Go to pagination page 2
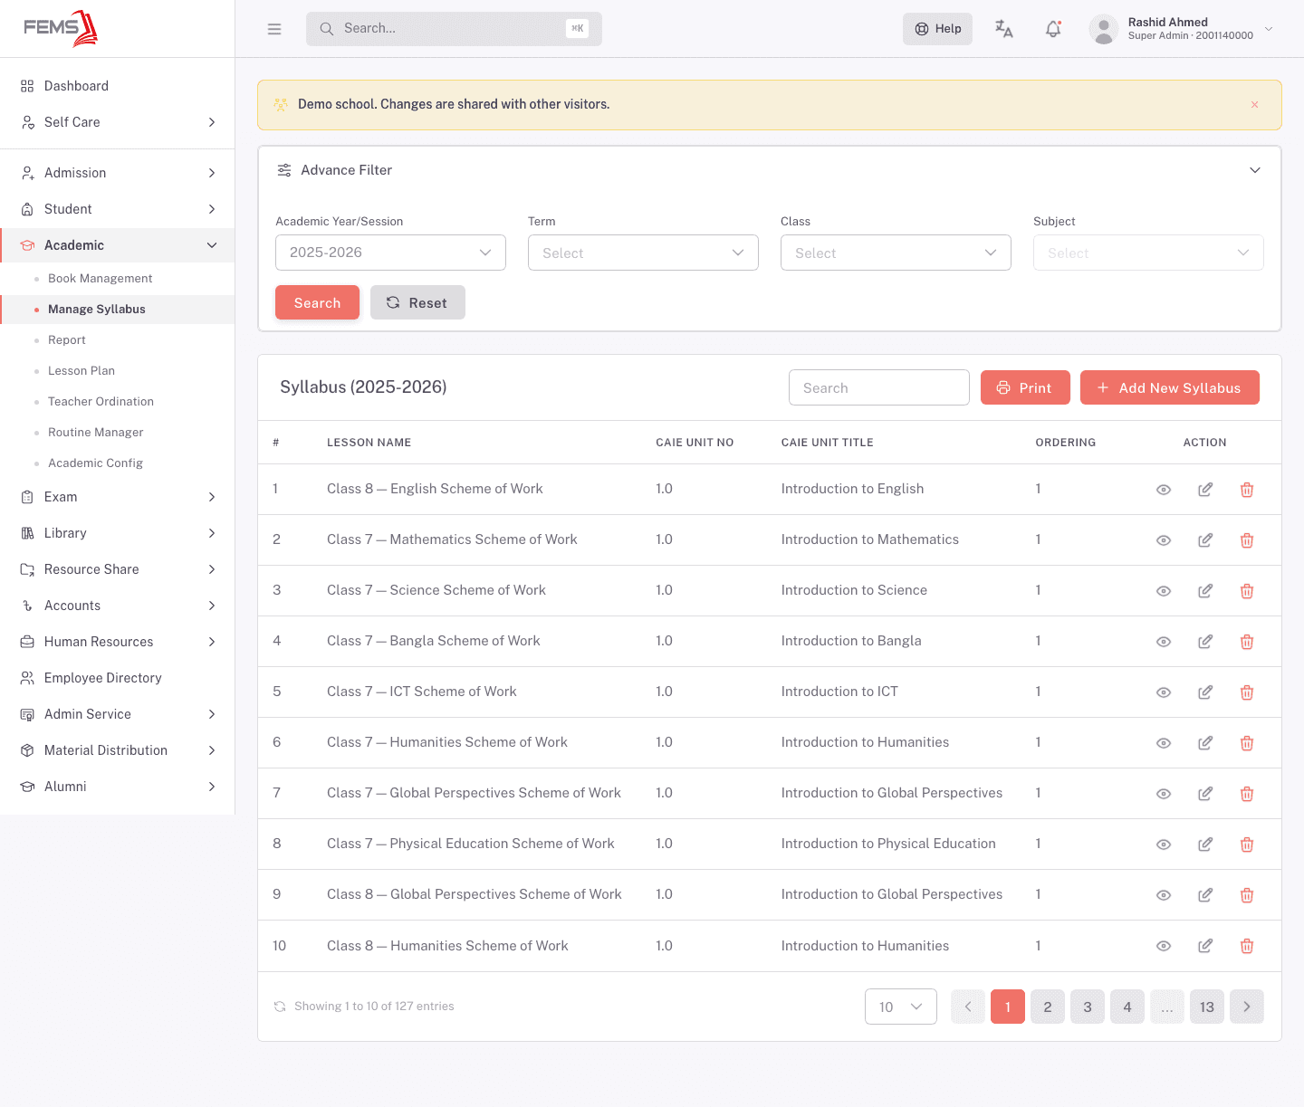This screenshot has height=1107, width=1304. (x=1048, y=1007)
